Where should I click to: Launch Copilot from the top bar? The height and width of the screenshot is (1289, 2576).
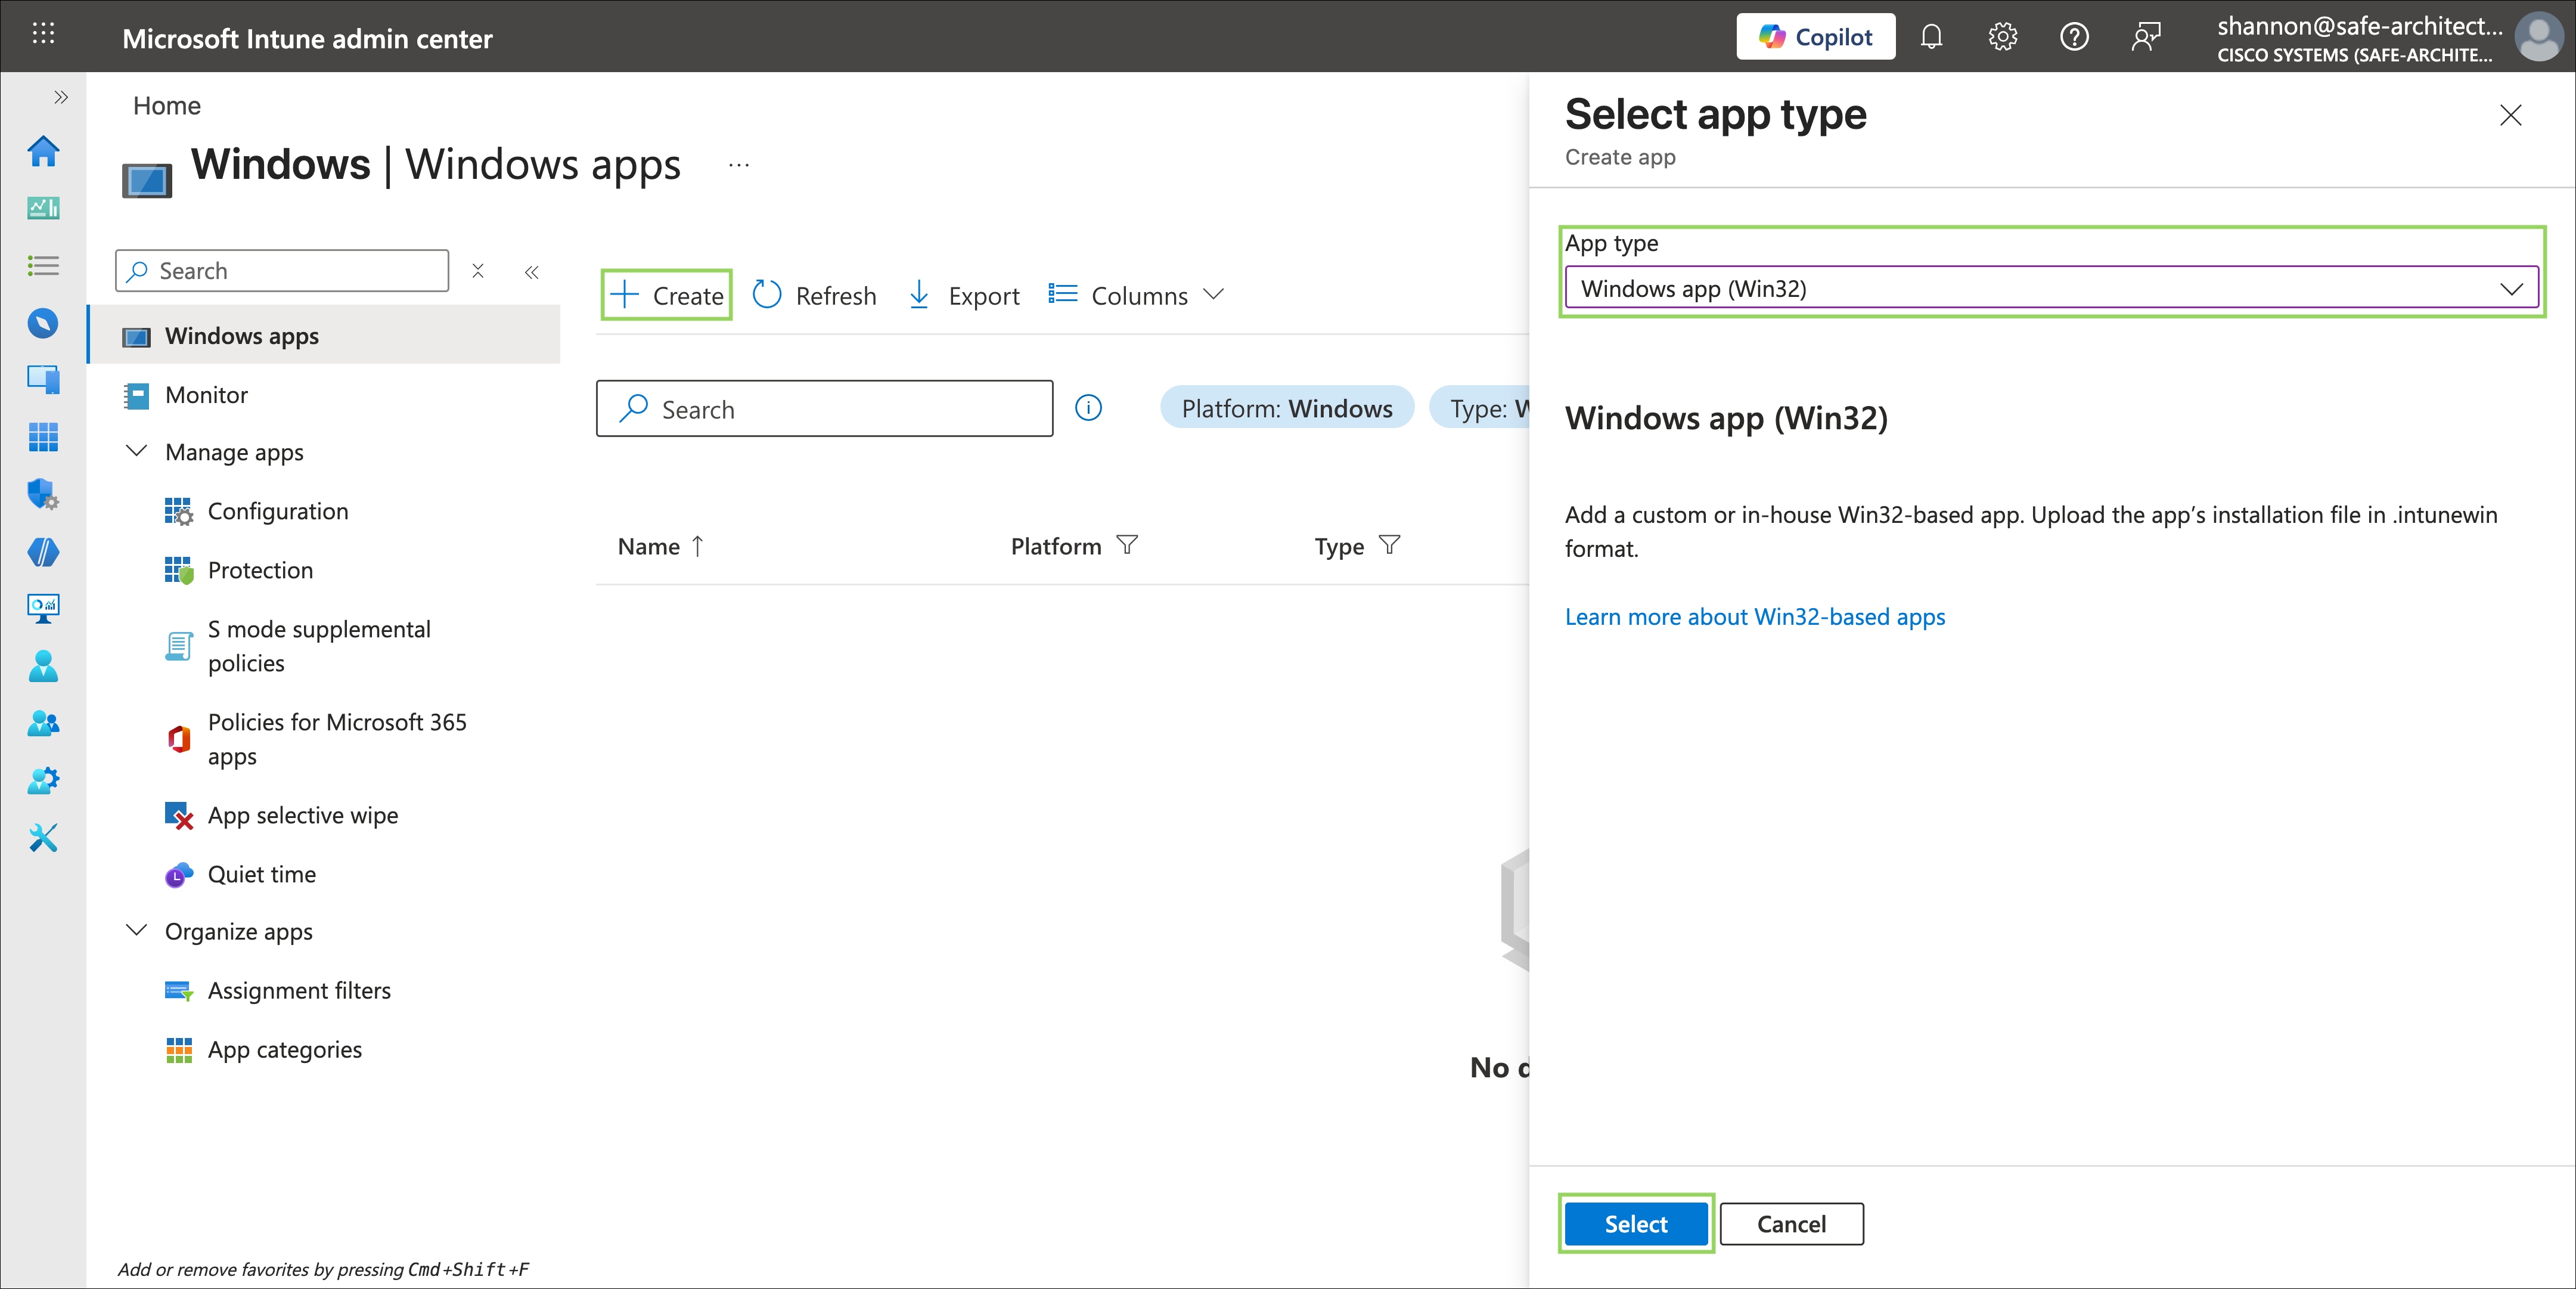click(1815, 37)
